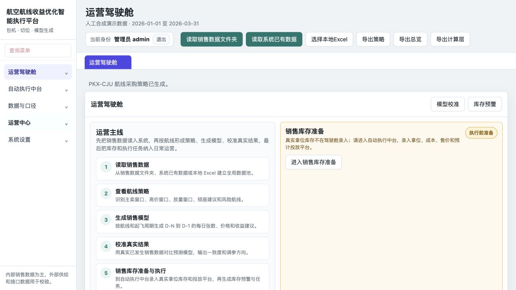516x290 pixels.
Task: Select the 生成销售模型 step title
Action: pos(132,218)
